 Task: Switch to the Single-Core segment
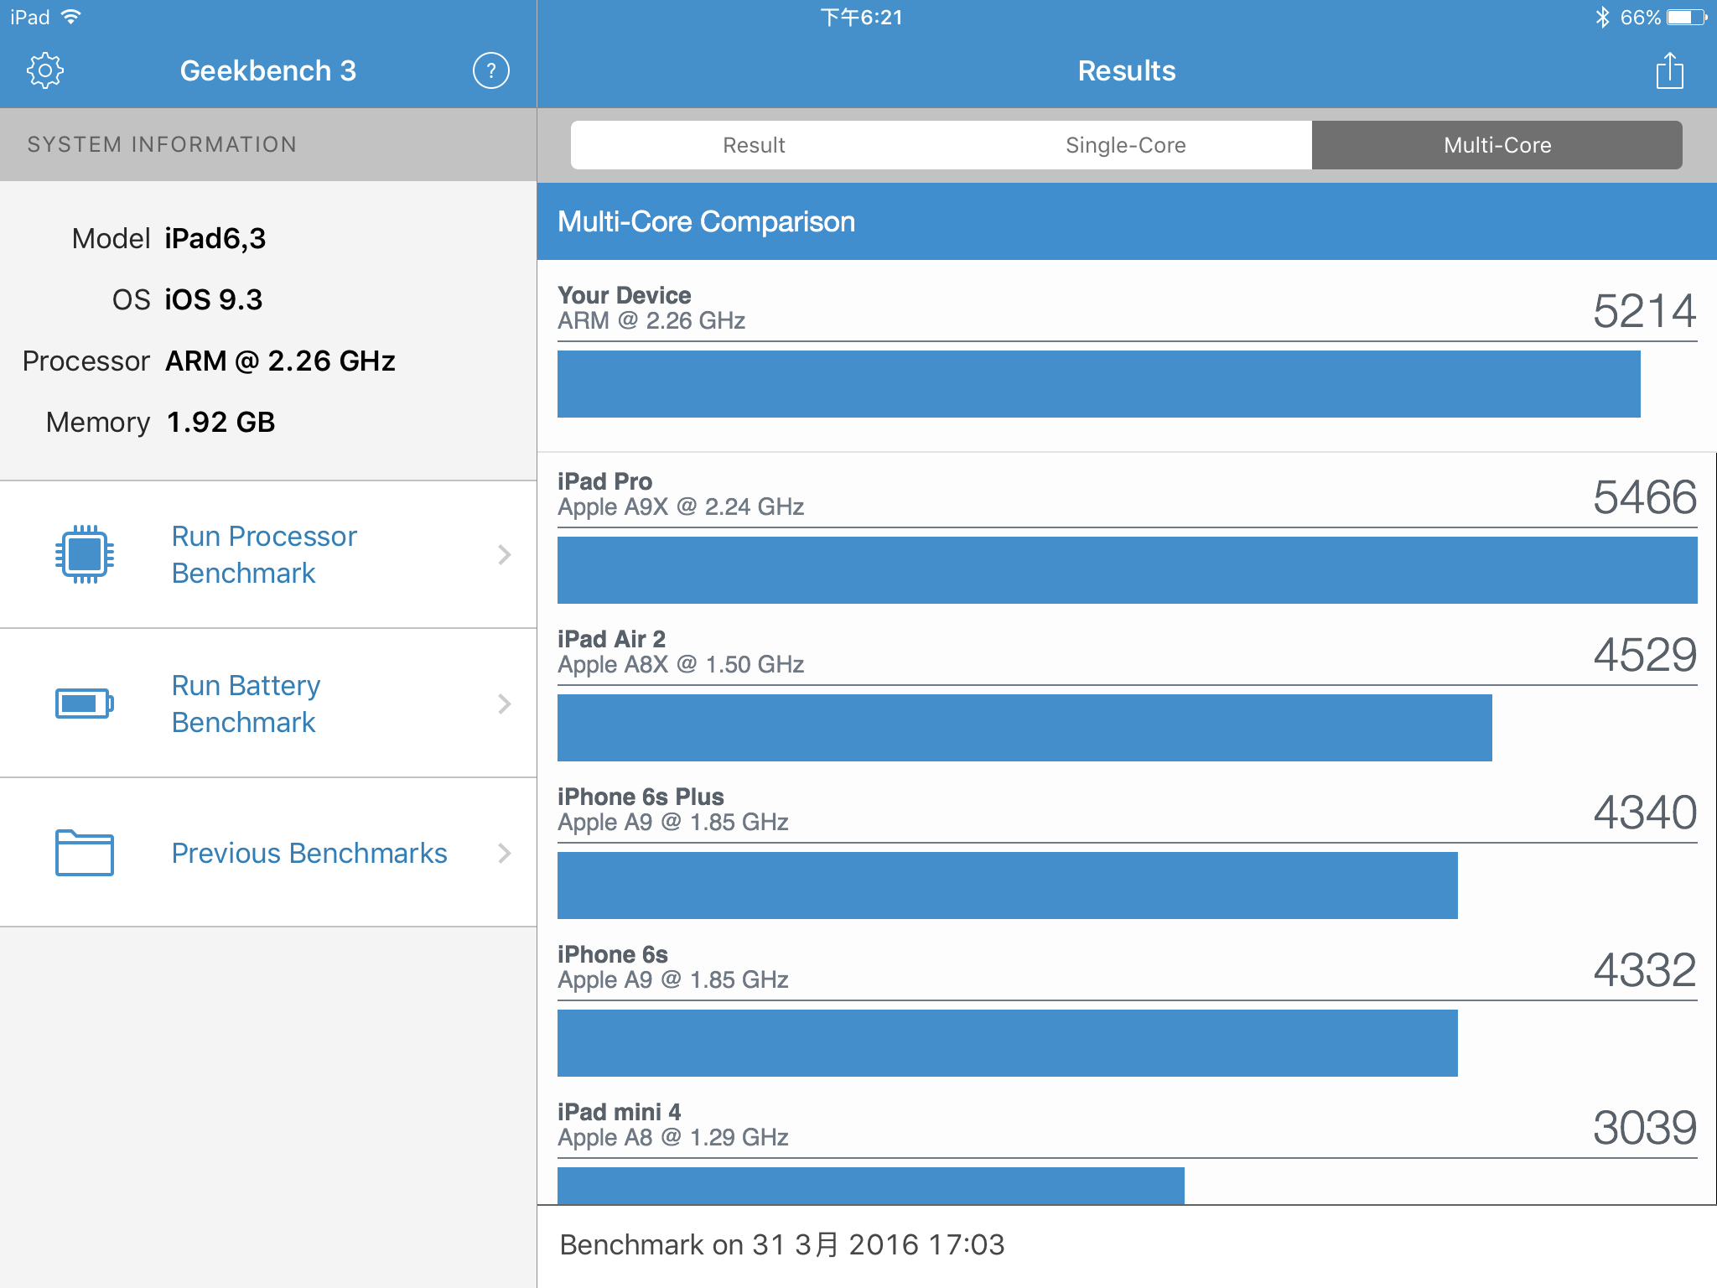pyautogui.click(x=1125, y=145)
